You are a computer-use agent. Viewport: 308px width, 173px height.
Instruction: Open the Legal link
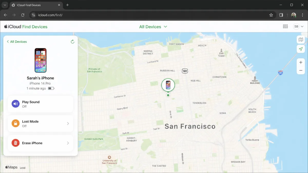[23, 168]
